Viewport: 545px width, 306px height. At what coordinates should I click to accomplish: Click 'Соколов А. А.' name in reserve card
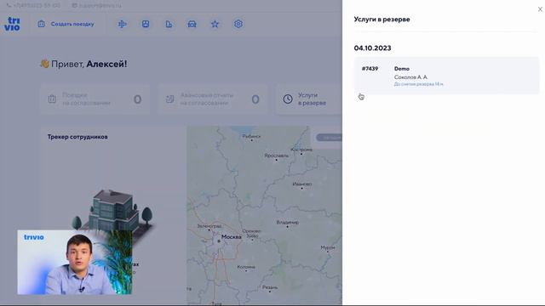click(410, 77)
